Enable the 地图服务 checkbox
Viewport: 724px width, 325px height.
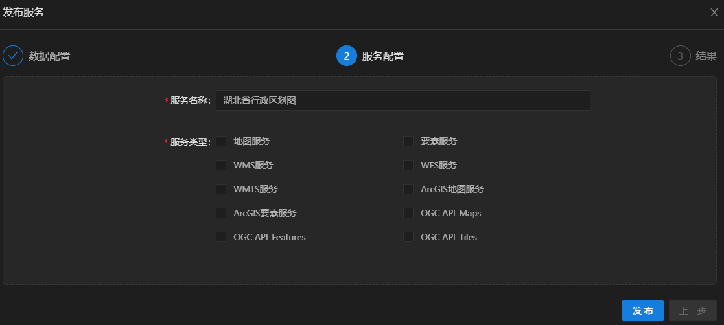point(221,141)
